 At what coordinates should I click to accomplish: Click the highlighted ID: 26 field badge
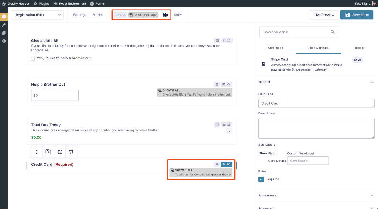[226, 164]
